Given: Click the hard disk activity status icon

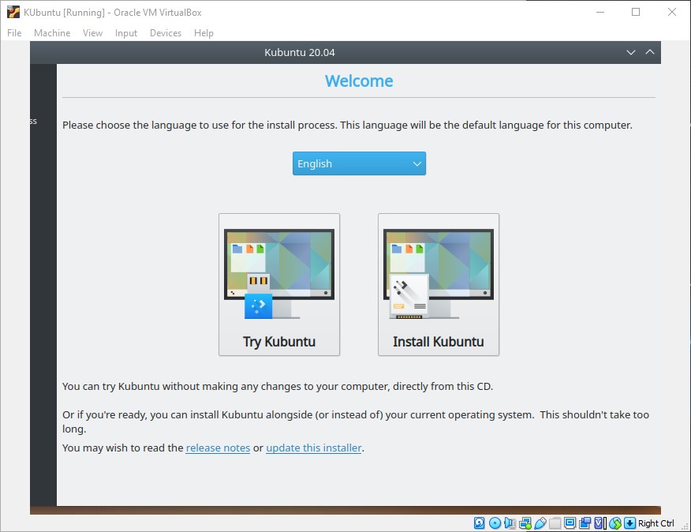Looking at the screenshot, I should pos(479,523).
